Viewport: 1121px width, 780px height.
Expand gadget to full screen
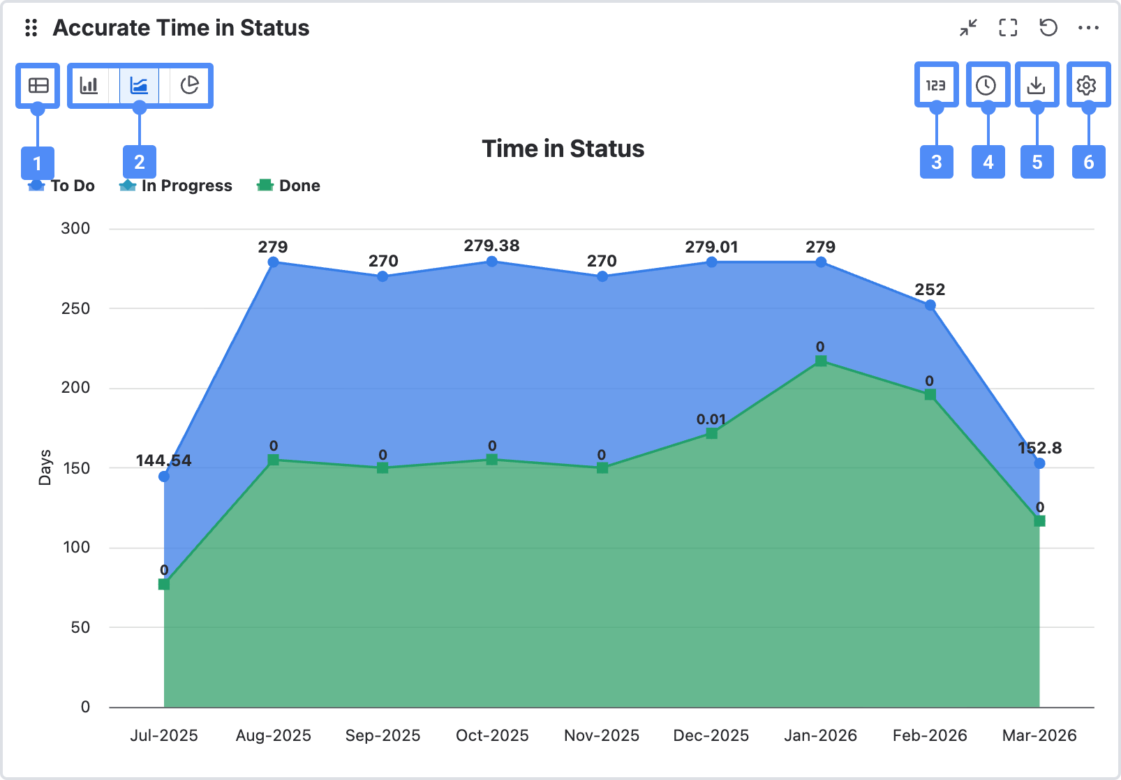(x=1008, y=28)
